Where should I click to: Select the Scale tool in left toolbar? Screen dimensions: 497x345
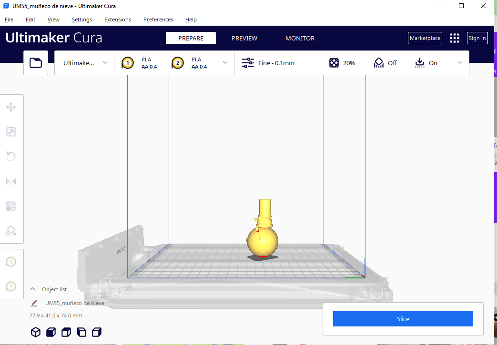[x=11, y=132]
